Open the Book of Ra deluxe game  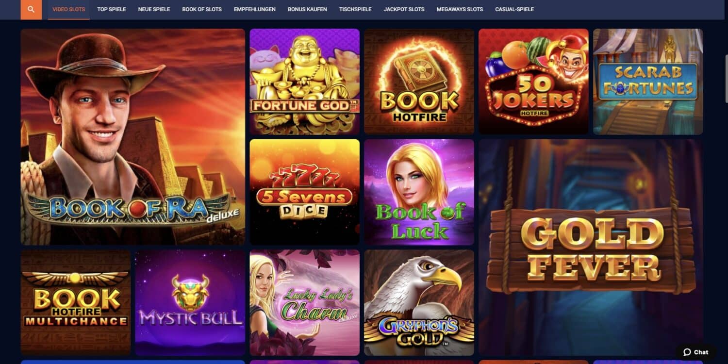point(133,137)
